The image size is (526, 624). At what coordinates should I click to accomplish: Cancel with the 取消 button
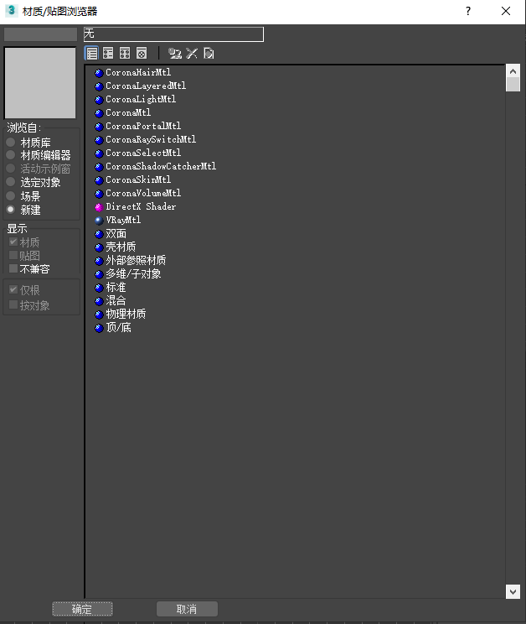[187, 609]
